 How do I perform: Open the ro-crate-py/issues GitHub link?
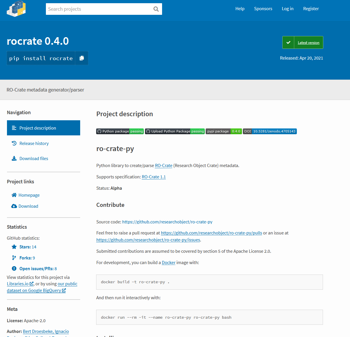click(x=148, y=240)
